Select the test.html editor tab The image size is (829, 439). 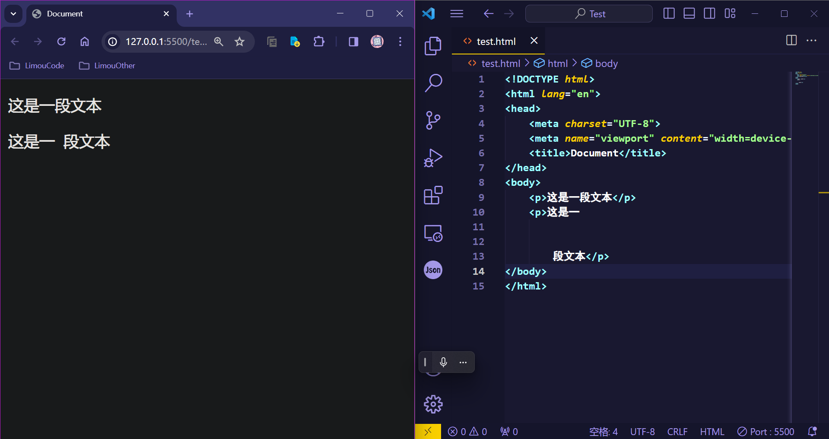click(x=495, y=41)
